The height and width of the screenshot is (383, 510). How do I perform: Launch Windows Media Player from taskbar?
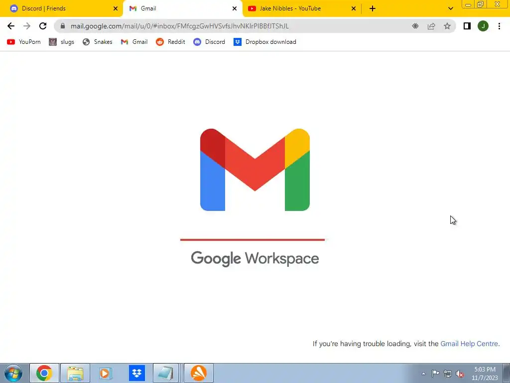(x=105, y=373)
